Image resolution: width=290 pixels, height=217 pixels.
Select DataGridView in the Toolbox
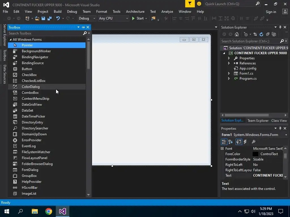pyautogui.click(x=47, y=105)
